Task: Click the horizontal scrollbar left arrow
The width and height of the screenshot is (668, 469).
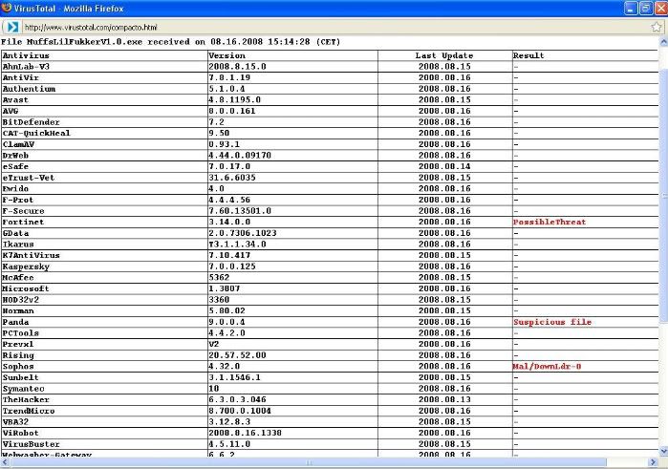Action: coord(4,462)
